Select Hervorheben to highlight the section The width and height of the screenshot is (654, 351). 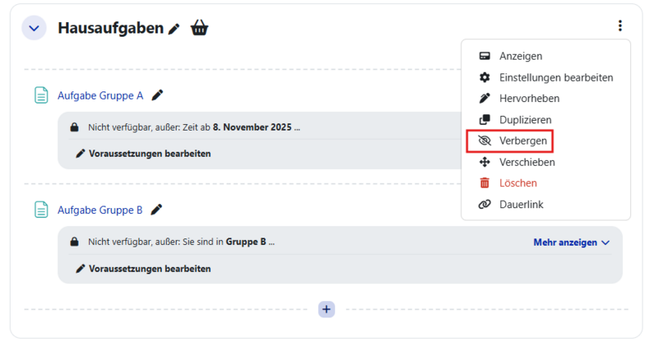pyautogui.click(x=529, y=99)
